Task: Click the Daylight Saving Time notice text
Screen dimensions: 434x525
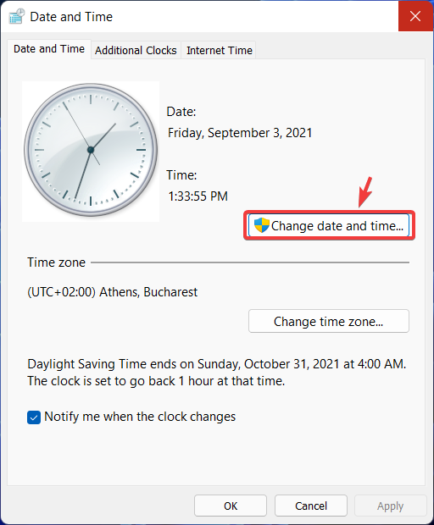Action: (217, 373)
